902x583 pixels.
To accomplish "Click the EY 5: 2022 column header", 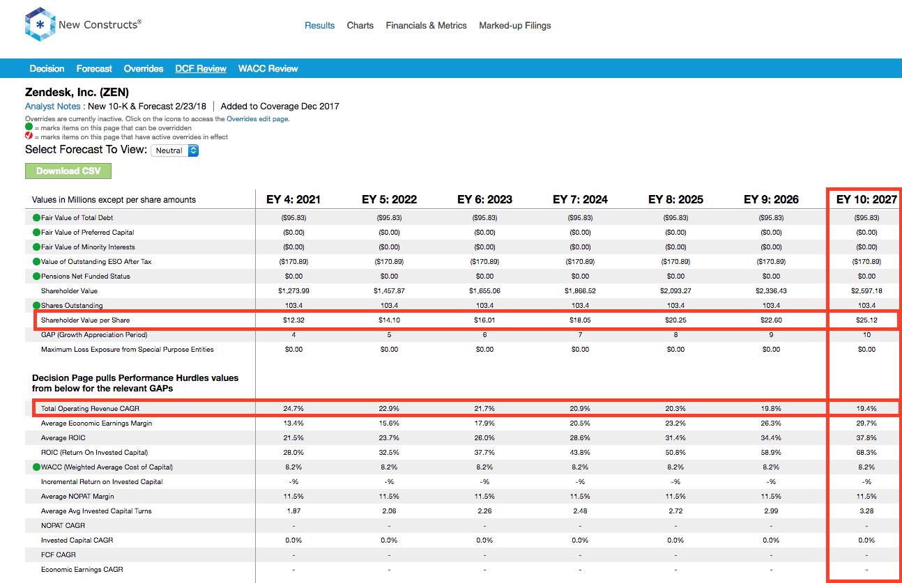I will click(x=389, y=199).
